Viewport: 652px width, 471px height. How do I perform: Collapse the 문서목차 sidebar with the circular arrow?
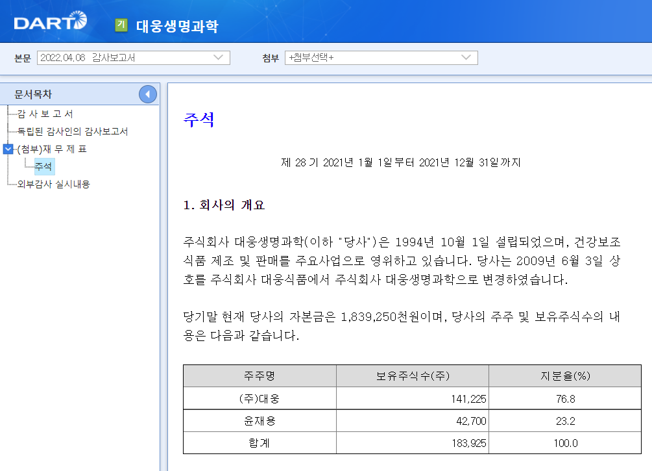click(x=148, y=94)
